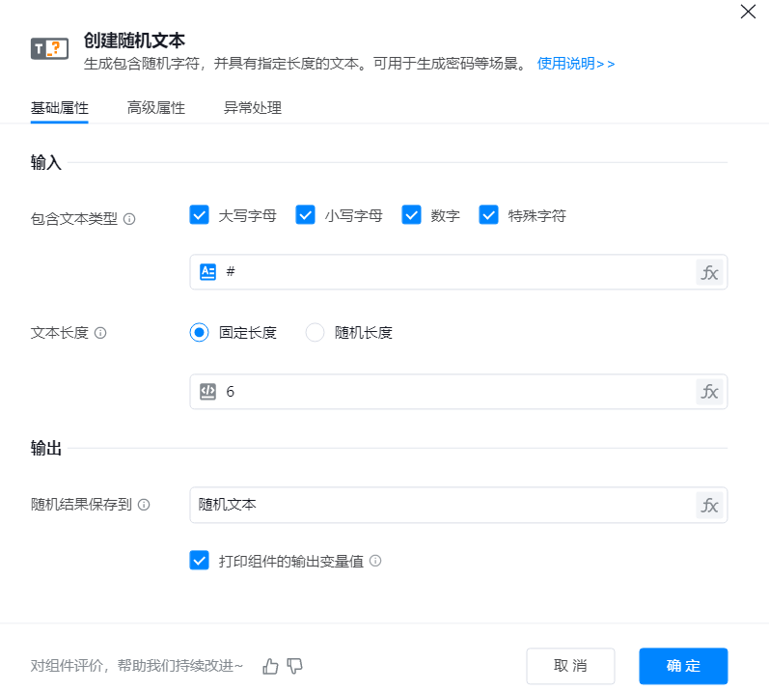Disable the 特殊字符 checkbox
Image resolution: width=769 pixels, height=691 pixels.
(489, 215)
